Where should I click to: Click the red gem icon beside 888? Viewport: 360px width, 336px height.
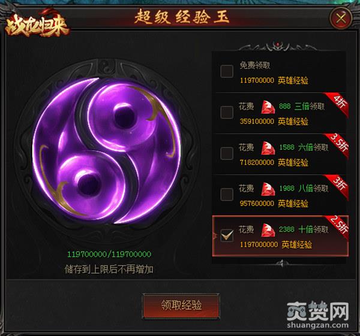(268, 107)
